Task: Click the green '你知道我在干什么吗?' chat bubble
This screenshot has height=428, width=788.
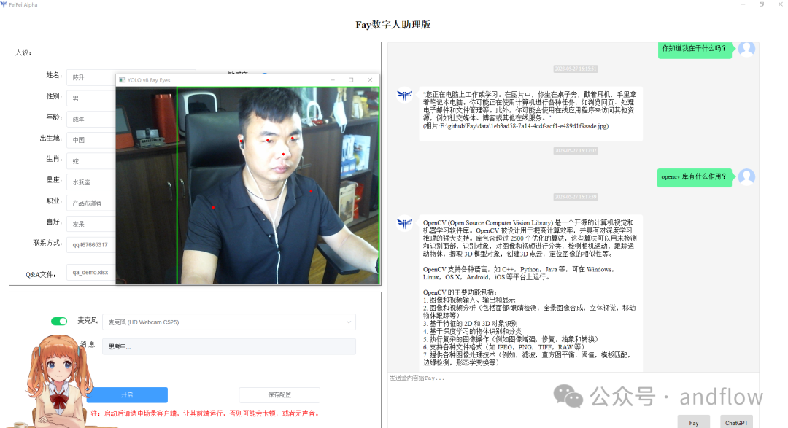Action: (x=695, y=49)
